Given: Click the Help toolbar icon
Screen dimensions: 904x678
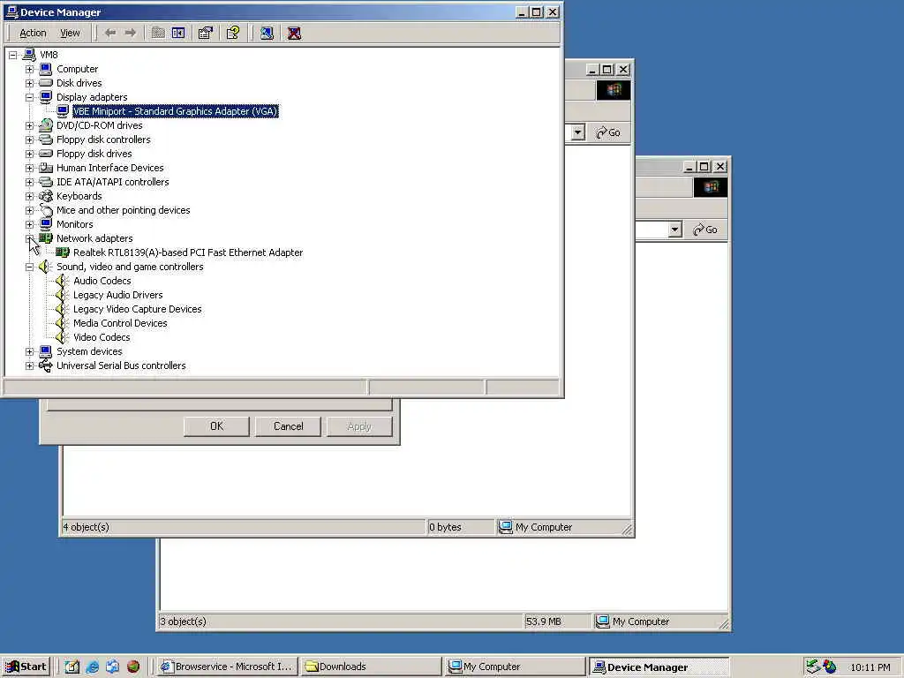Looking at the screenshot, I should click(x=233, y=33).
